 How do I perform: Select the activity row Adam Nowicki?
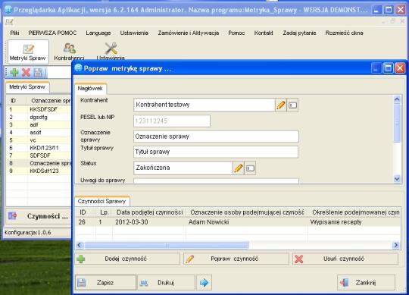238,222
